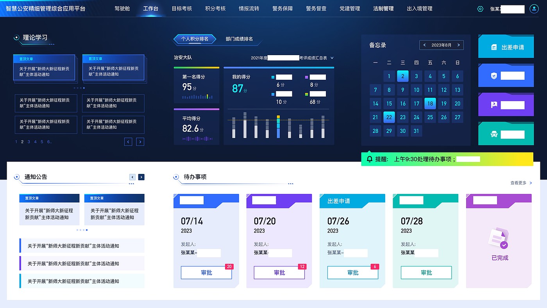Click the 已完成 document checkmark icon
This screenshot has width=547, height=308.
pos(499,238)
